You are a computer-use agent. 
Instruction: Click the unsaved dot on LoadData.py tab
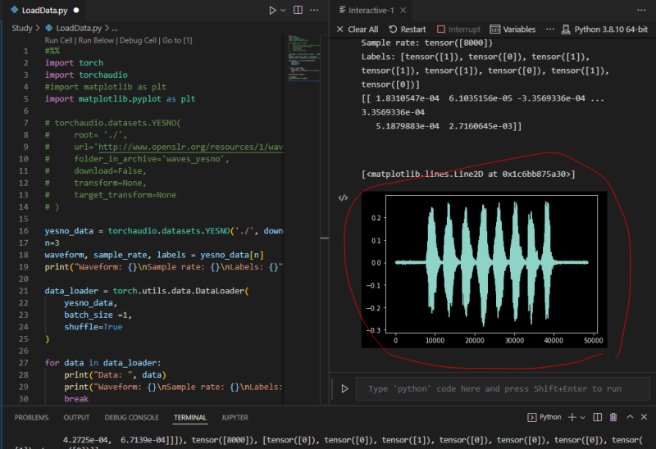point(76,11)
